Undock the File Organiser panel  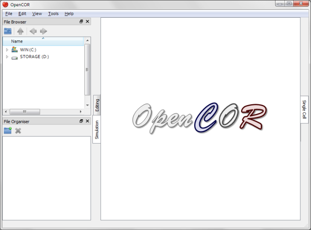pyautogui.click(x=81, y=121)
